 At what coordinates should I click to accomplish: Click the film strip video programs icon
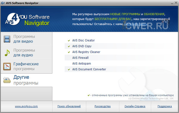[x=7, y=39]
